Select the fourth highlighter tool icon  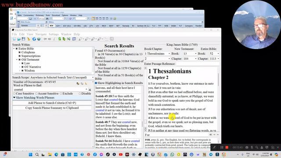click(x=99, y=39)
